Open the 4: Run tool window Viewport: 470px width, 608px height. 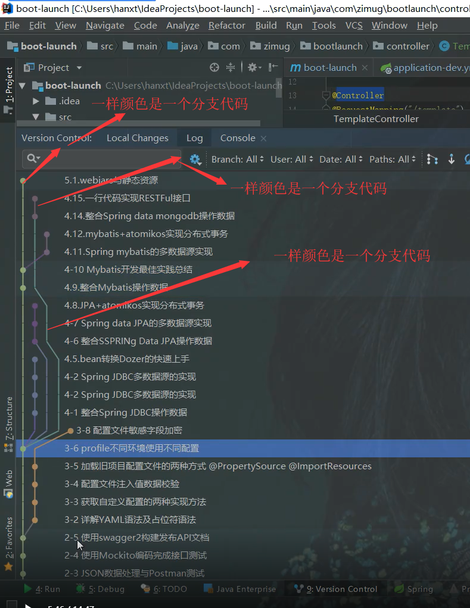coord(42,589)
